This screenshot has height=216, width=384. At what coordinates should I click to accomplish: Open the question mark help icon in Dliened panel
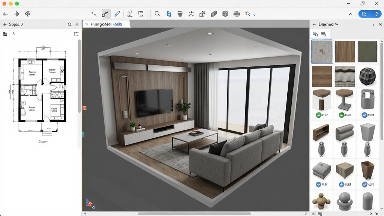(x=373, y=24)
